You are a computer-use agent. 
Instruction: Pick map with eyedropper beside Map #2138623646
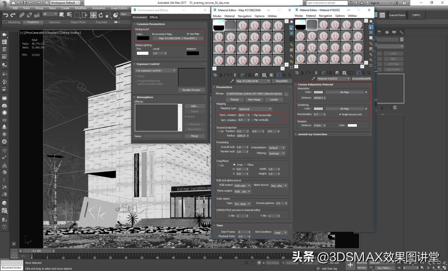pyautogui.click(x=232, y=81)
